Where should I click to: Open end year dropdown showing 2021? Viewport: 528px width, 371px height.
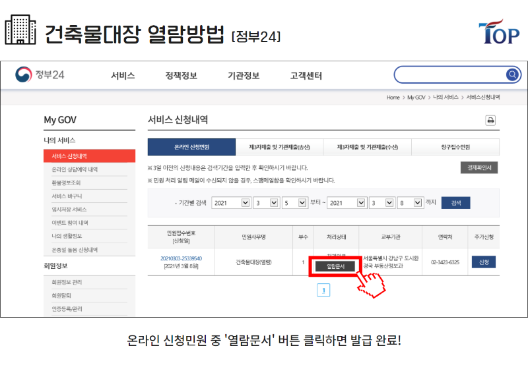[x=347, y=203]
